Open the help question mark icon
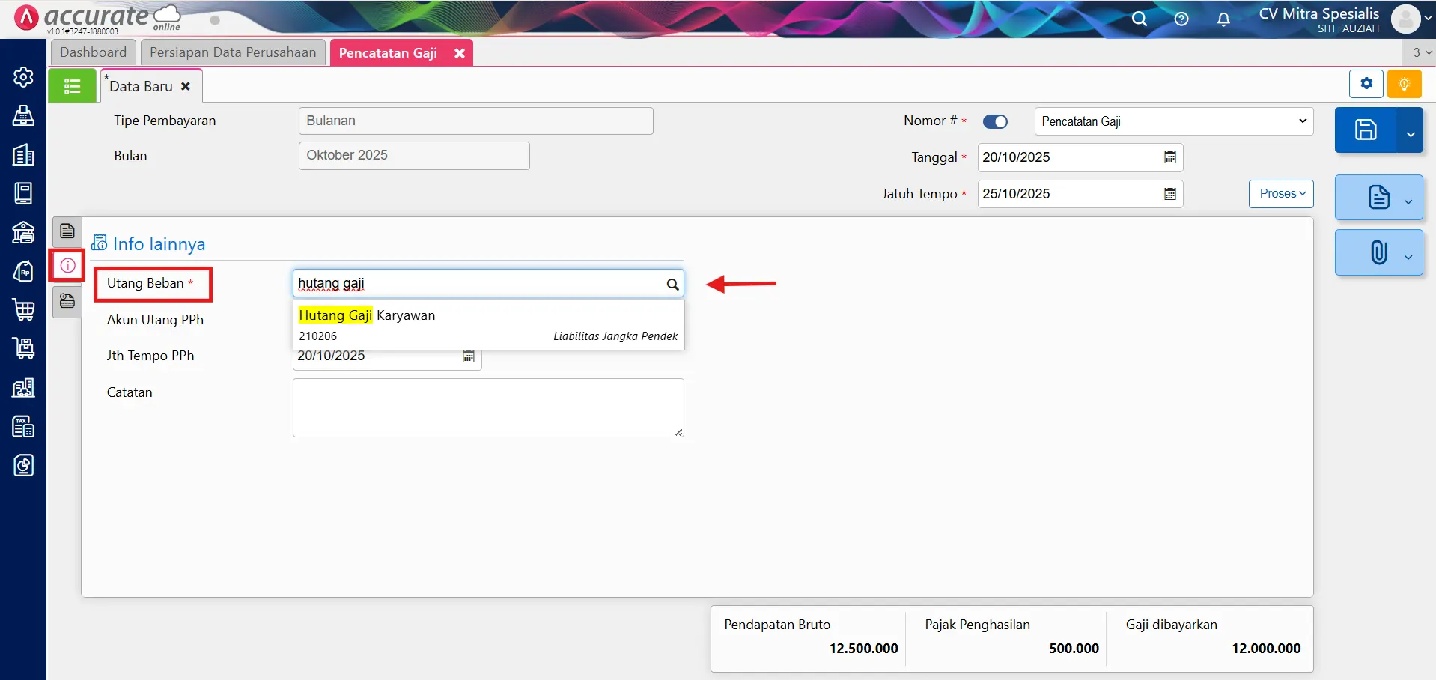The image size is (1436, 680). point(1181,19)
